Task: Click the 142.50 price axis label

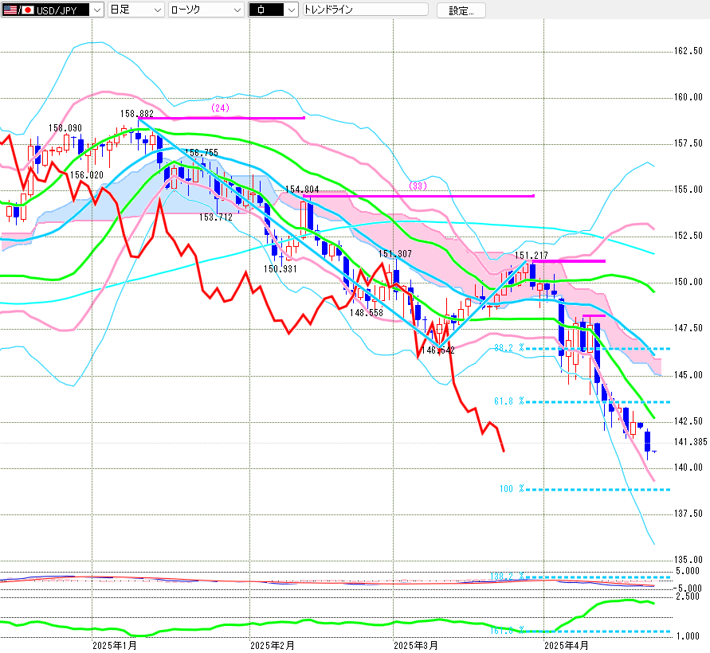Action: click(688, 421)
